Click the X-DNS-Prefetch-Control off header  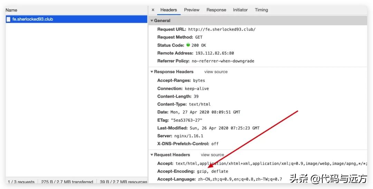188,144
